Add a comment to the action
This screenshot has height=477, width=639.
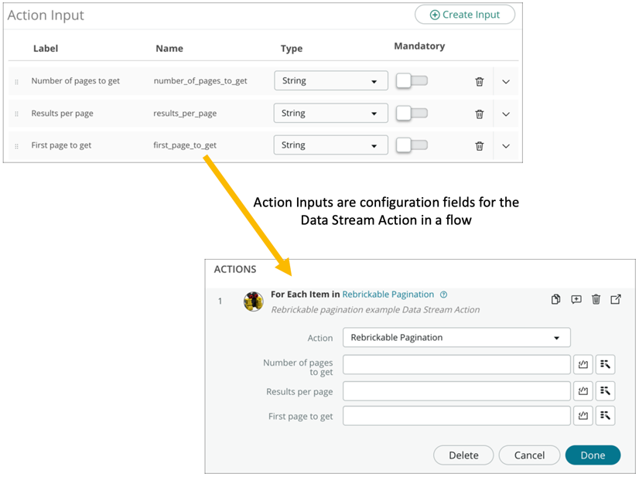[576, 298]
